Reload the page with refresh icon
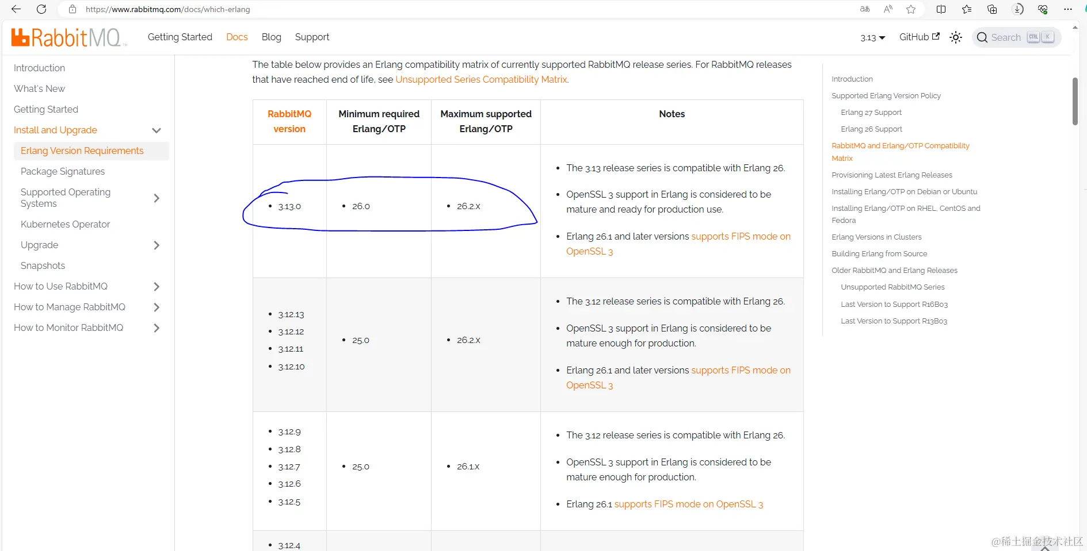The height and width of the screenshot is (551, 1087). click(41, 9)
